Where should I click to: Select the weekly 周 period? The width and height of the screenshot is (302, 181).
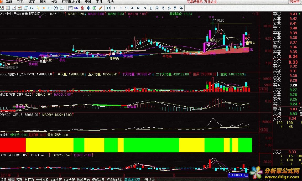[157, 8]
